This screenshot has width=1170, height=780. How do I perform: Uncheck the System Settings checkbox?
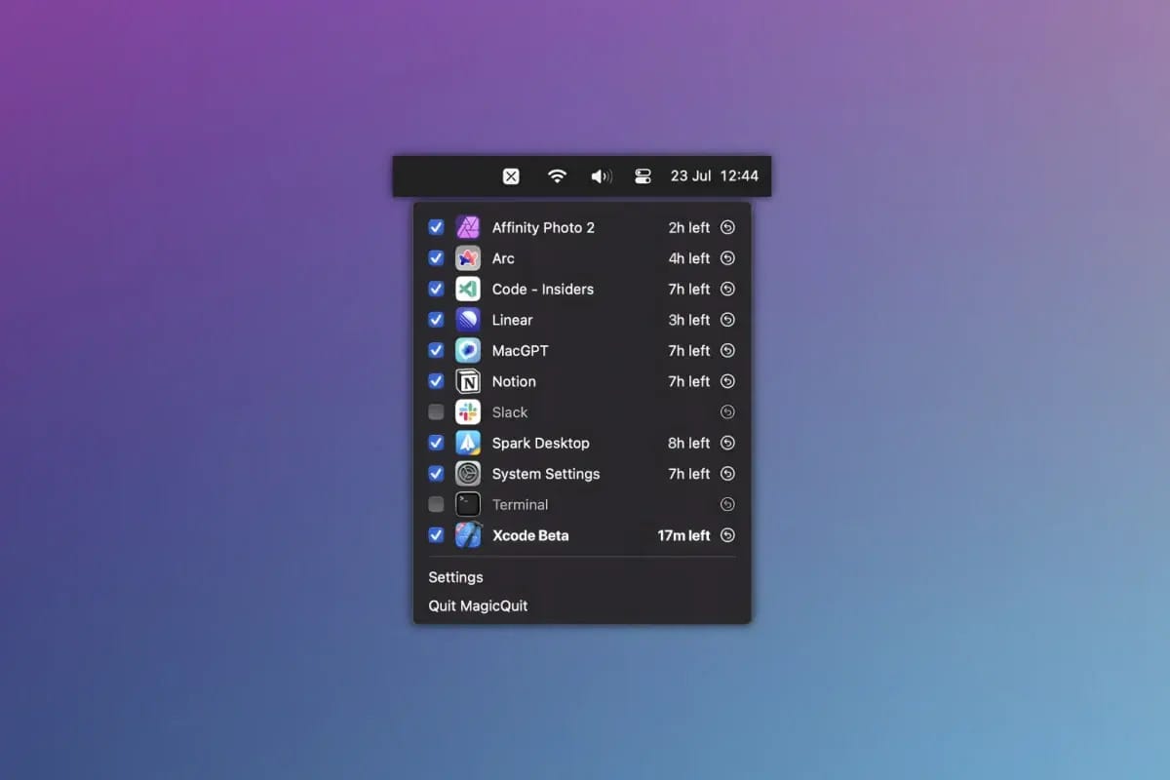click(x=436, y=474)
